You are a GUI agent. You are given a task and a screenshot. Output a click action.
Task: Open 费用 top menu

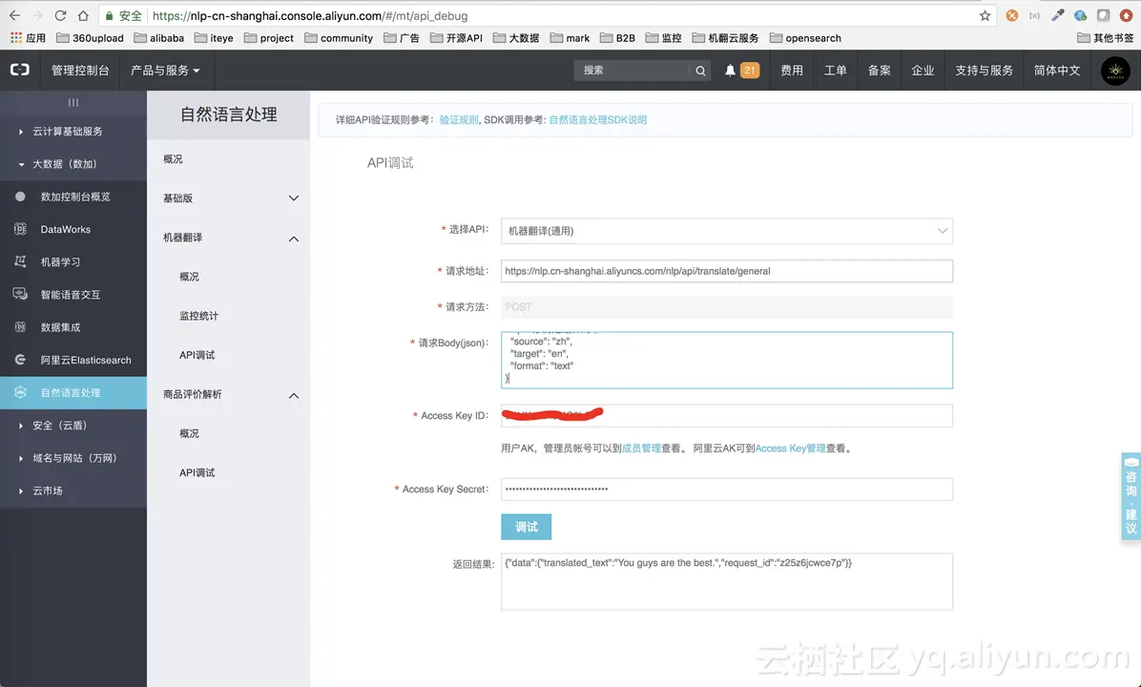(x=792, y=70)
